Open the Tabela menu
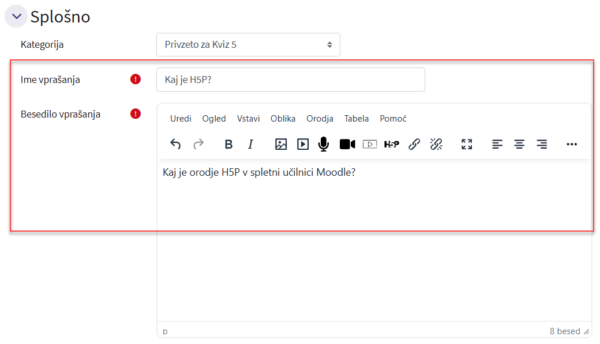Viewport: 600px width, 344px height. (357, 119)
